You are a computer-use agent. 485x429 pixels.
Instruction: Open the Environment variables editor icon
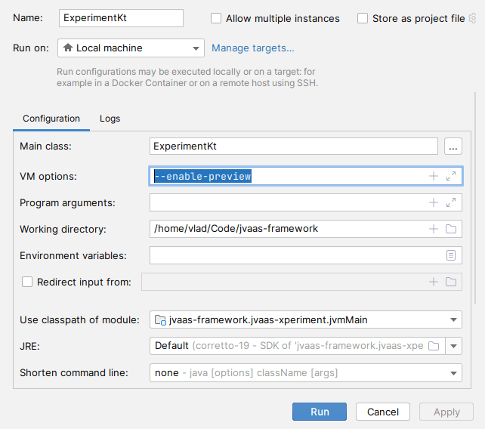pos(451,255)
